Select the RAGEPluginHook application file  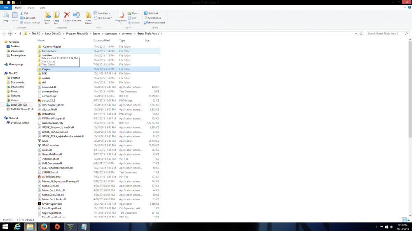[52, 204]
